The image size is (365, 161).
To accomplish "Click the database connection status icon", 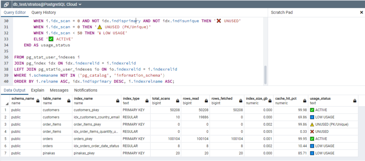I will 6,4.
